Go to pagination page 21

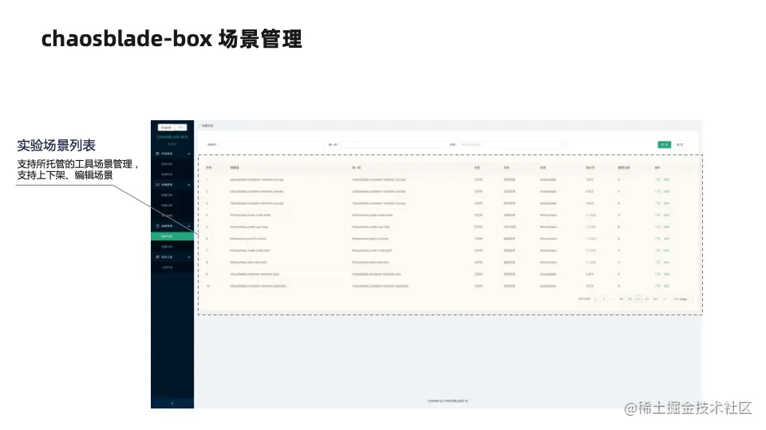click(x=647, y=299)
